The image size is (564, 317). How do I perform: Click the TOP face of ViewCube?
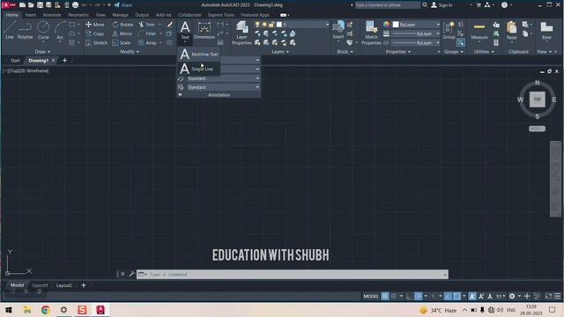(537, 100)
